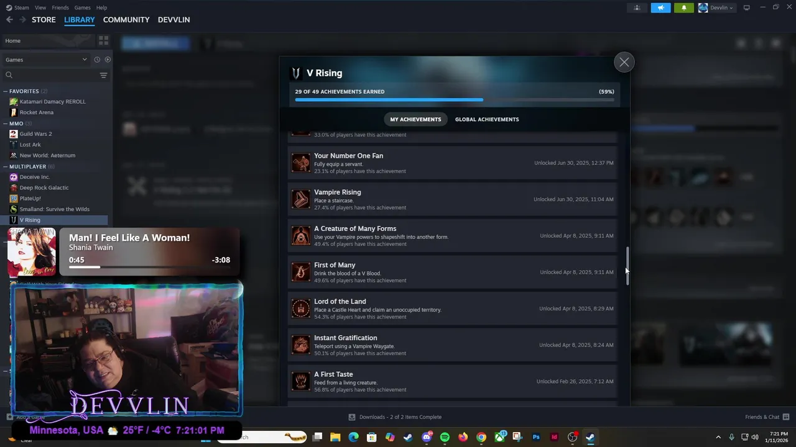796x447 pixels.
Task: Select Lost Ark in library
Action: pyautogui.click(x=30, y=145)
